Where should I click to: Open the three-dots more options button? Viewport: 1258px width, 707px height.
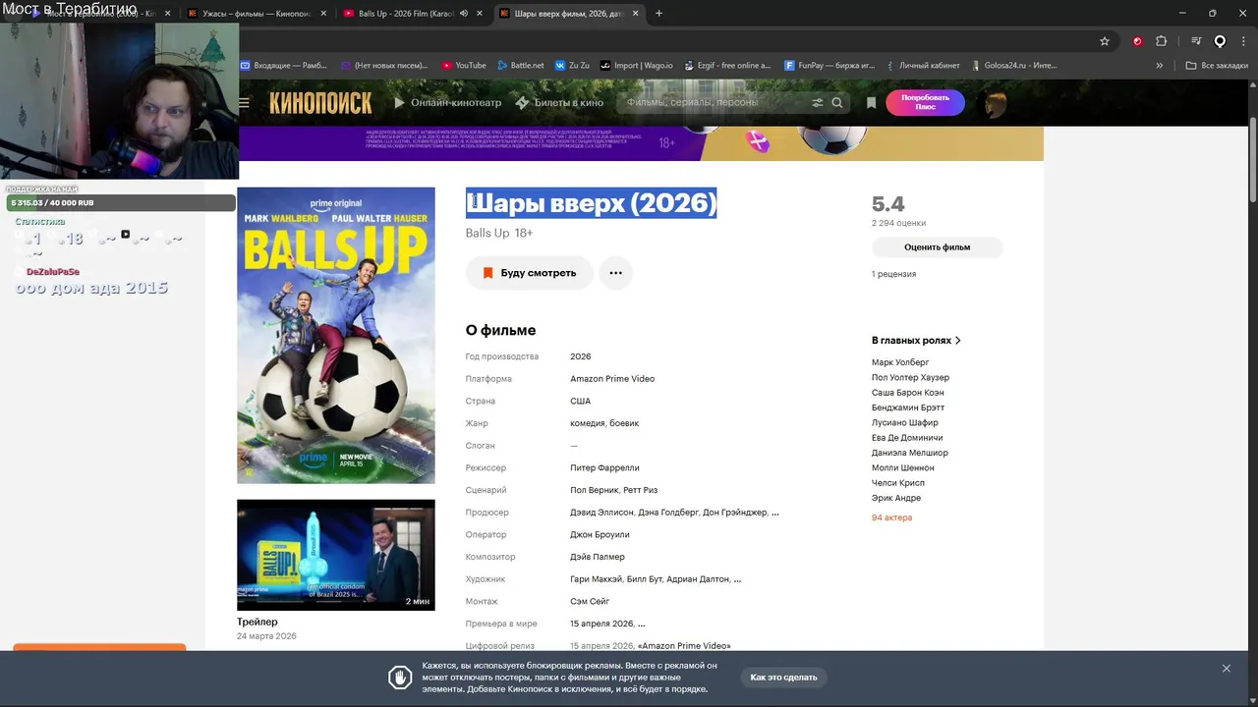[x=615, y=273]
